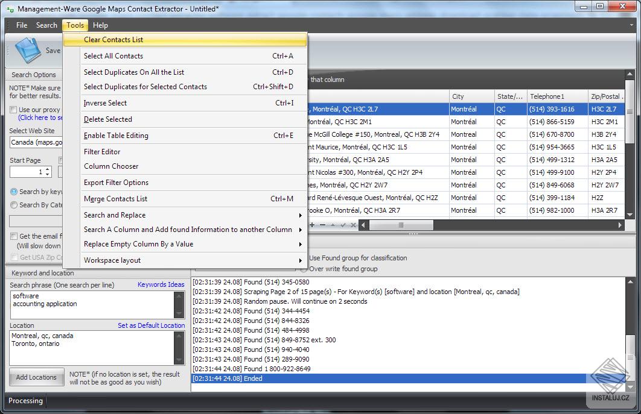The height and width of the screenshot is (414, 641).
Task: Click the log panel scroll-up arrow
Action: [x=630, y=281]
